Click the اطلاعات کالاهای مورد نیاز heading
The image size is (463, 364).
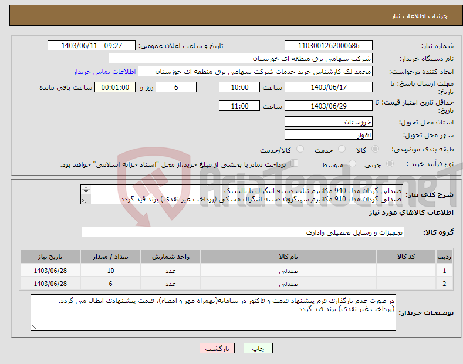point(411,213)
